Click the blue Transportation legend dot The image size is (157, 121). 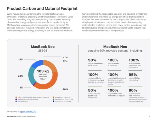[16, 101]
